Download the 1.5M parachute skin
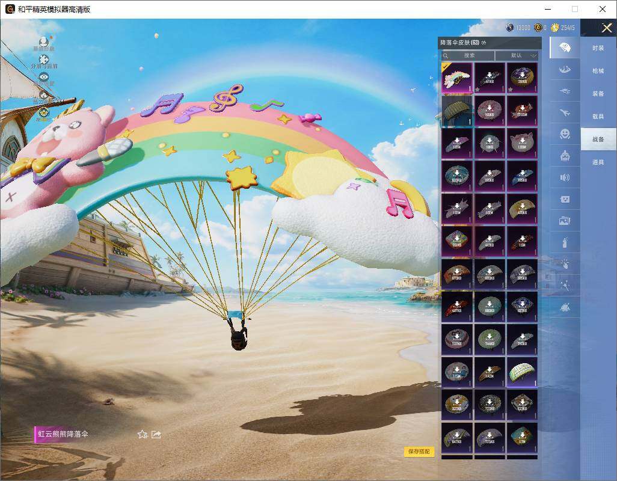 (522, 242)
